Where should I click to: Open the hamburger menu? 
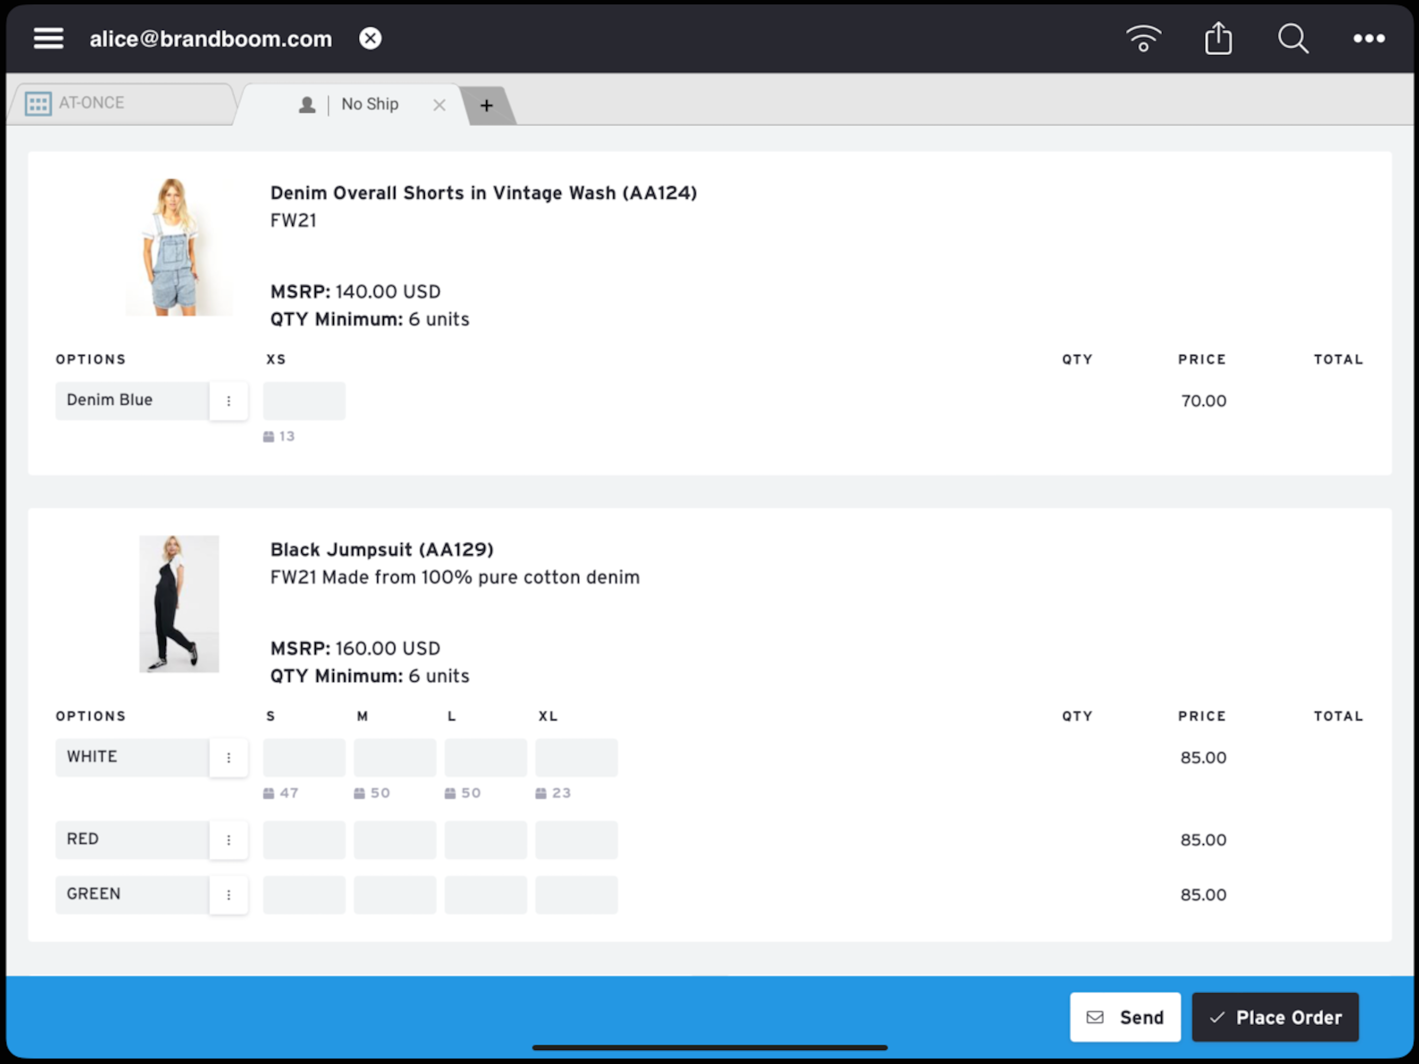(48, 38)
